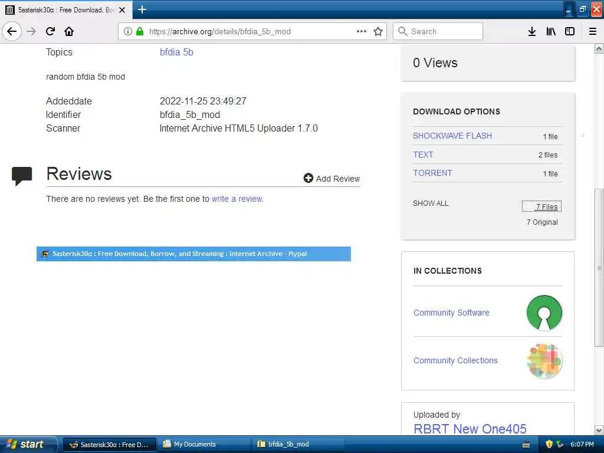Image resolution: width=604 pixels, height=453 pixels.
Task: Click the IN COLLECTIONS heading
Action: (x=448, y=271)
